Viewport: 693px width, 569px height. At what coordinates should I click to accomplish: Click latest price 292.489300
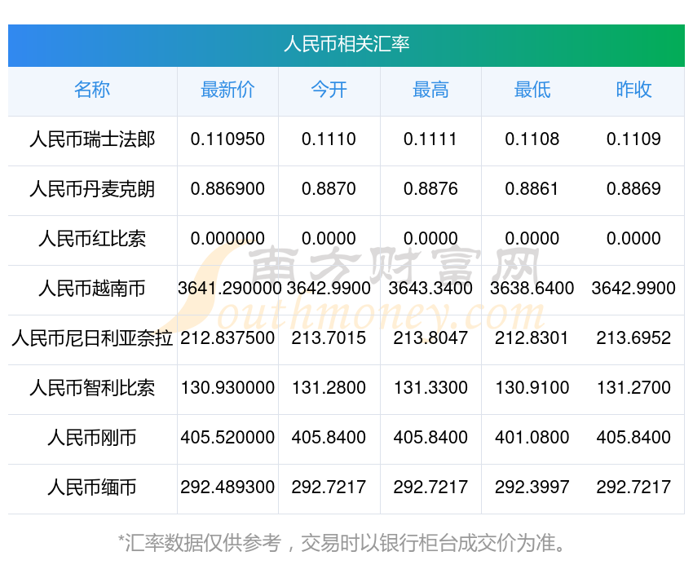[x=227, y=487]
